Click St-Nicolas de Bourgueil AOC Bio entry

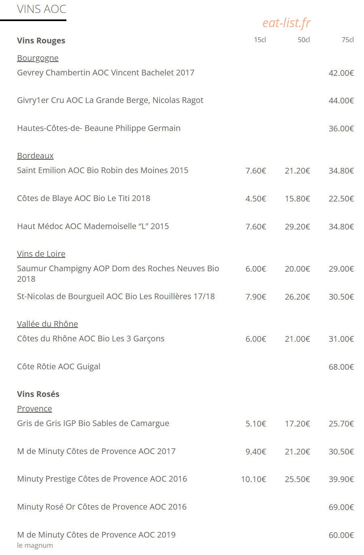click(x=116, y=296)
